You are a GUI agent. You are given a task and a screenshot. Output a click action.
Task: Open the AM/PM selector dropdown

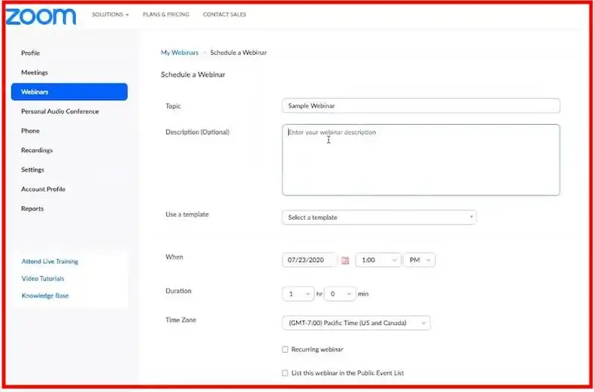(419, 260)
